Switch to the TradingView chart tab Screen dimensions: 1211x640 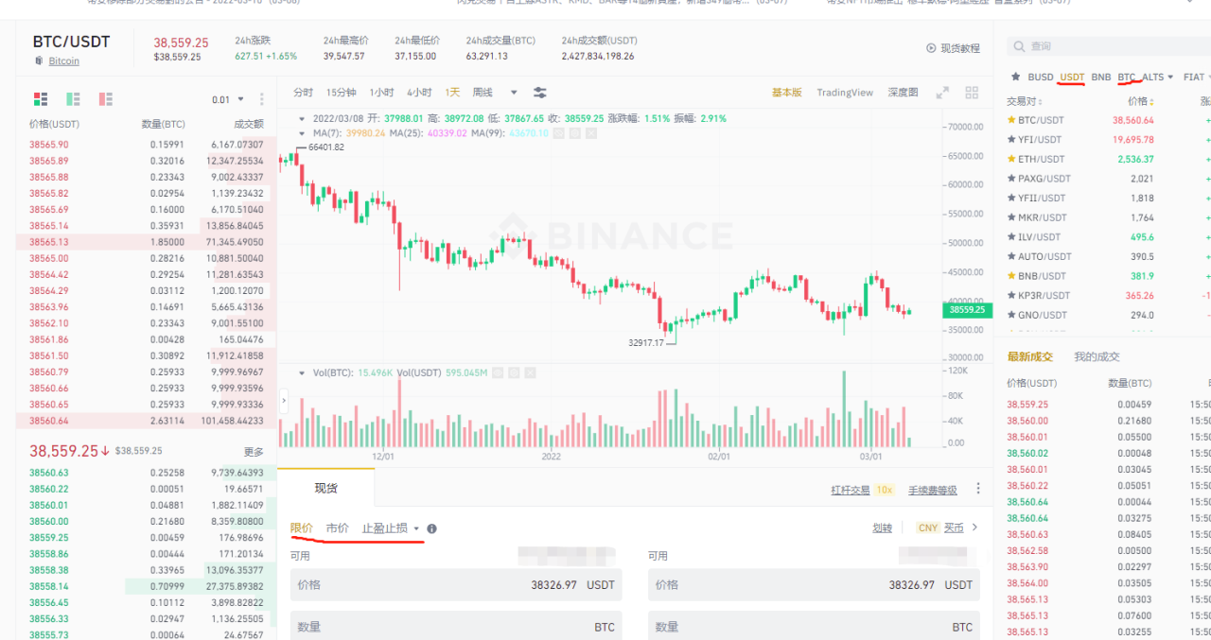click(x=845, y=93)
